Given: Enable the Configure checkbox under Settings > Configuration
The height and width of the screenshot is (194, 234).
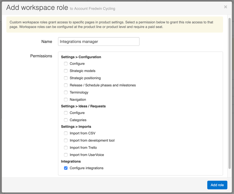Looking at the screenshot, I should tap(66, 64).
